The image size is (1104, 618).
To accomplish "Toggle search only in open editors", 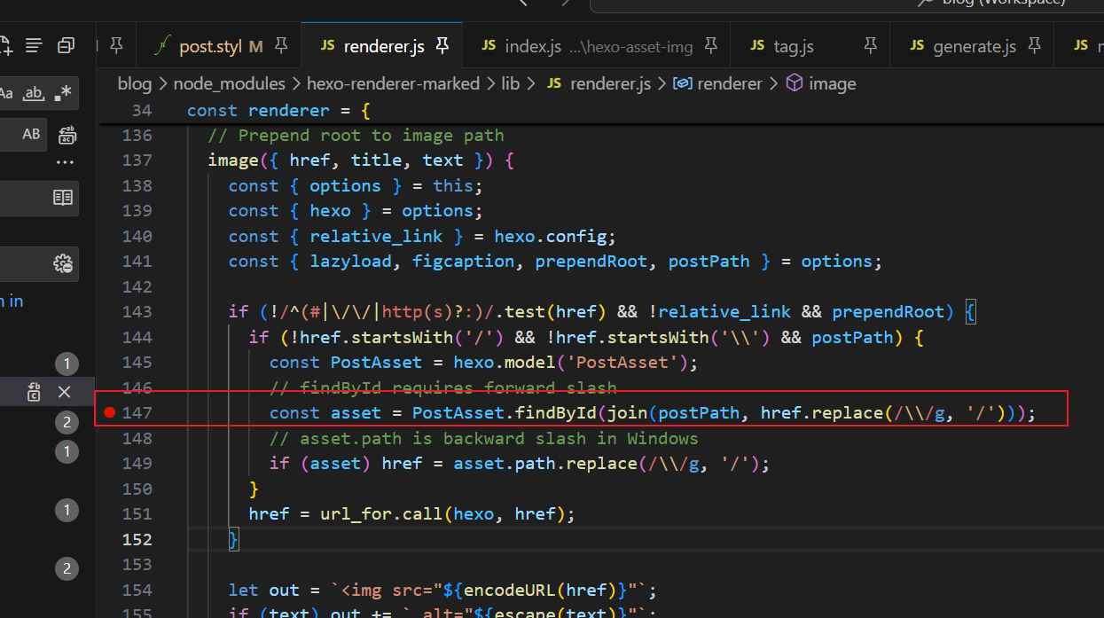I will pos(63,198).
